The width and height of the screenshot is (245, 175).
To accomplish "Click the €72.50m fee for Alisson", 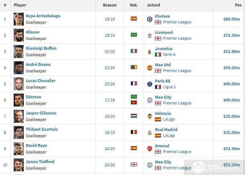I will (x=232, y=35).
